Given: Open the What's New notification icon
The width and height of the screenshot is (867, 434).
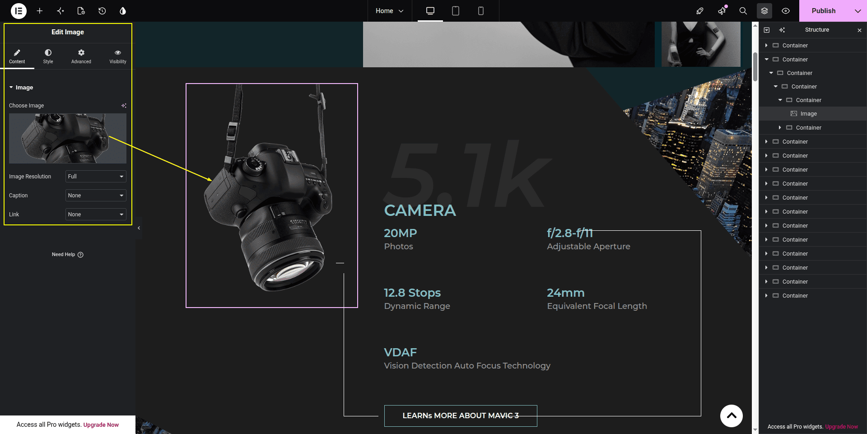Looking at the screenshot, I should [x=722, y=10].
